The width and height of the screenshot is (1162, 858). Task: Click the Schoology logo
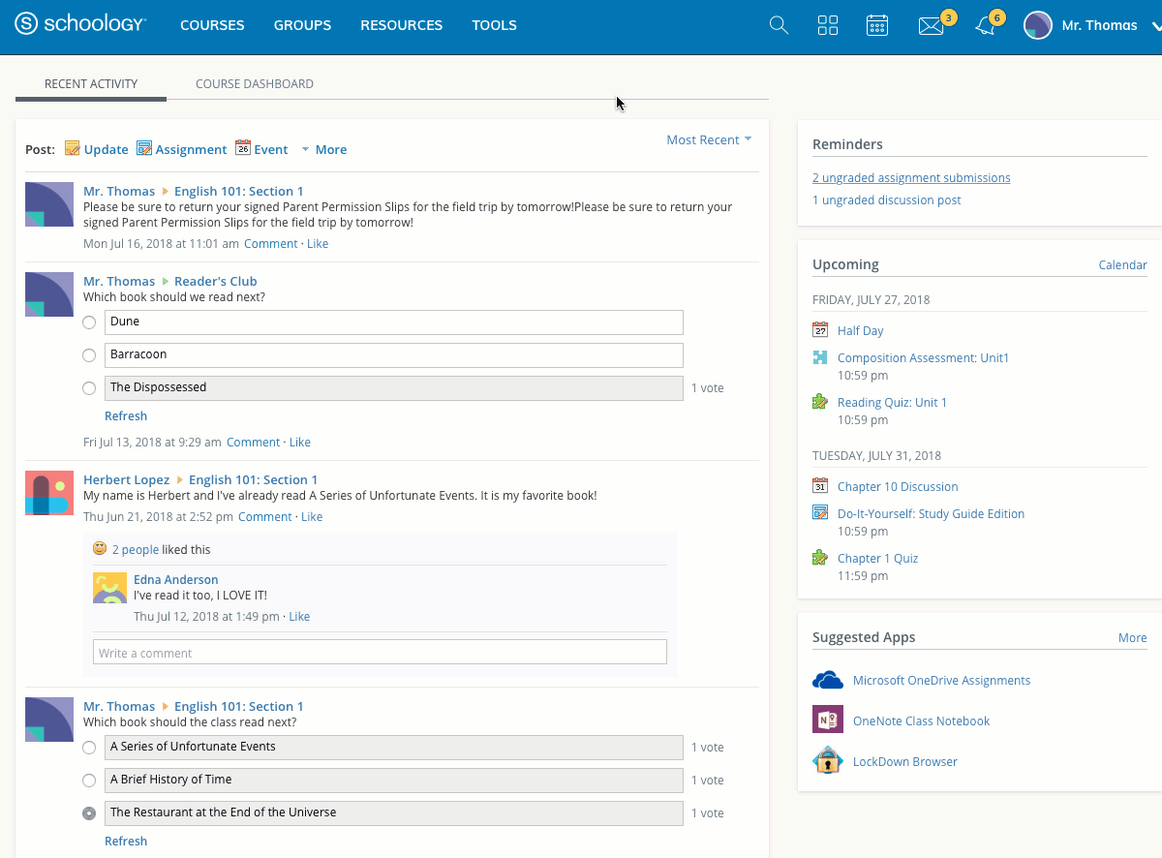point(81,25)
